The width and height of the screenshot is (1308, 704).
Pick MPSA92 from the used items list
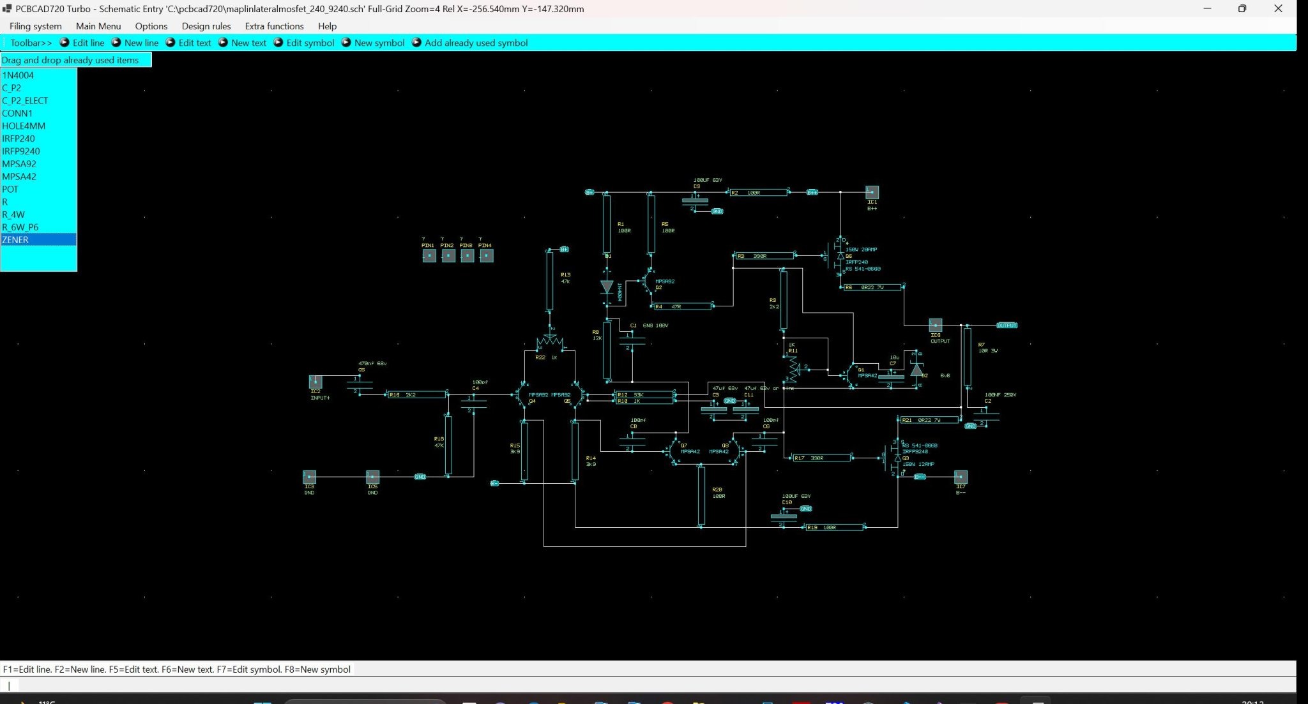pos(38,164)
